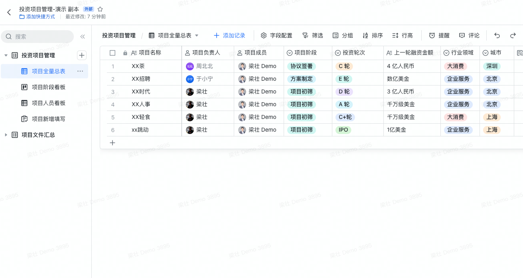Open the 项目新增填写 form
The height and width of the screenshot is (278, 523).
coord(48,119)
